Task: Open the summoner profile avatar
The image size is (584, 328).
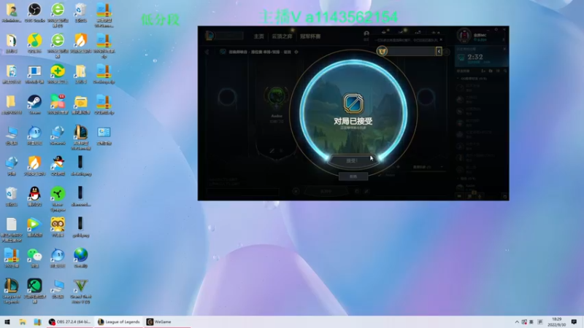Action: pos(464,36)
